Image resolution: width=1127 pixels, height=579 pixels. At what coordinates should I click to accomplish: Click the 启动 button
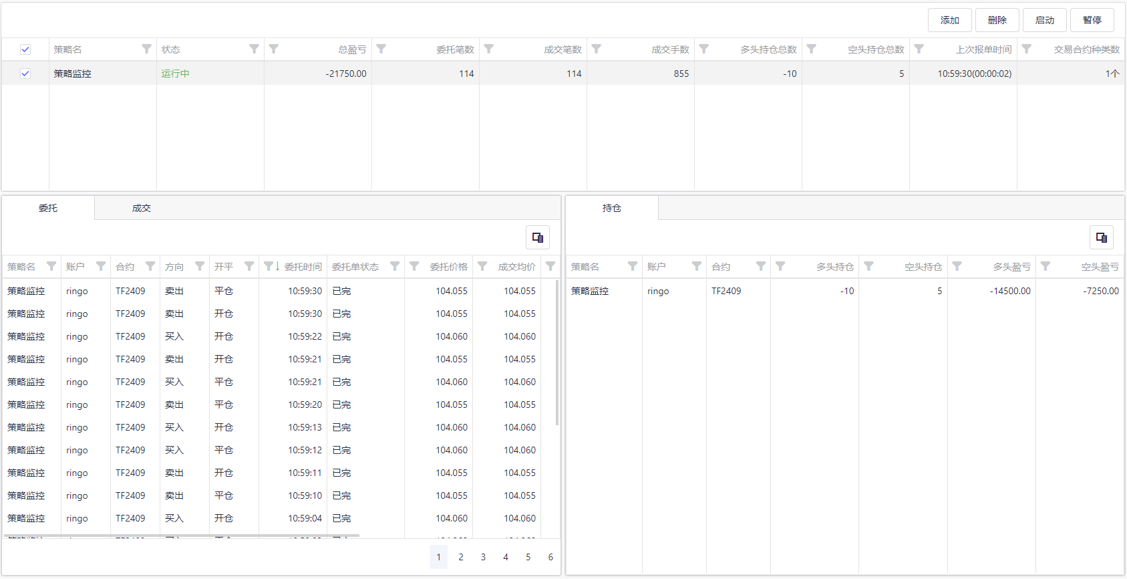click(x=1045, y=20)
